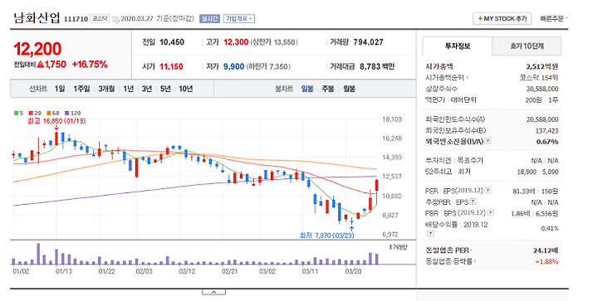598x301 pixels.
Task: Click the 24.12배 industry PER value
Action: [x=546, y=250]
